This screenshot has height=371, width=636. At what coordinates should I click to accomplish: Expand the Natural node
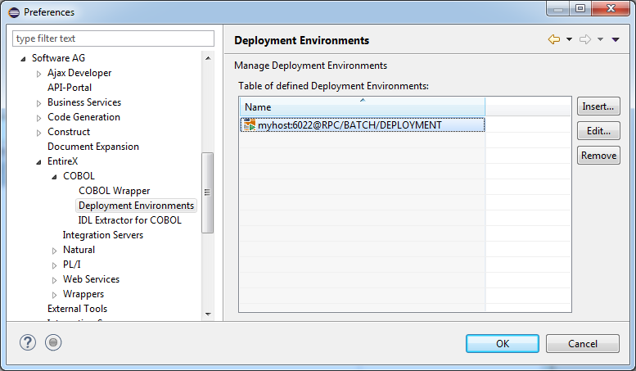point(54,251)
